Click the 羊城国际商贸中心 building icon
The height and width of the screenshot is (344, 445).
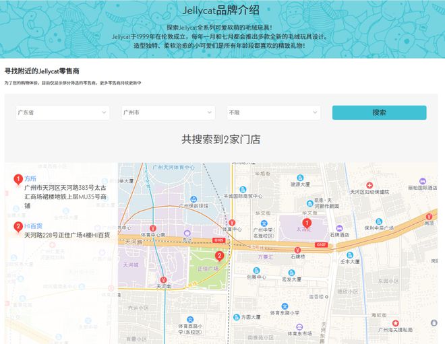point(243,189)
